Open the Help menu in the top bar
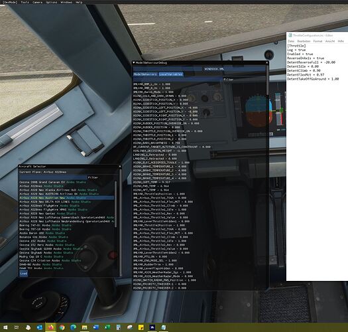Screen dimensions: 348x332 [x=79, y=2]
